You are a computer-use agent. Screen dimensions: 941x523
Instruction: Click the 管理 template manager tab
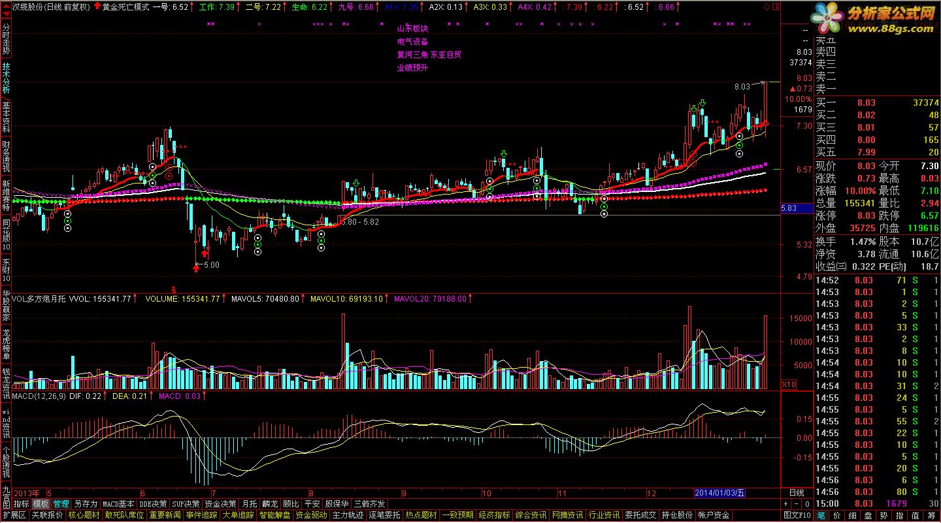tap(61, 504)
